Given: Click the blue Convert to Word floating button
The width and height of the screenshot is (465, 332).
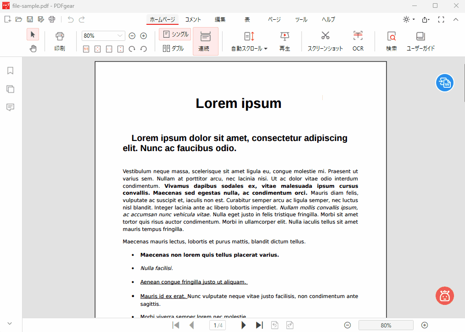Looking at the screenshot, I should (x=444, y=83).
